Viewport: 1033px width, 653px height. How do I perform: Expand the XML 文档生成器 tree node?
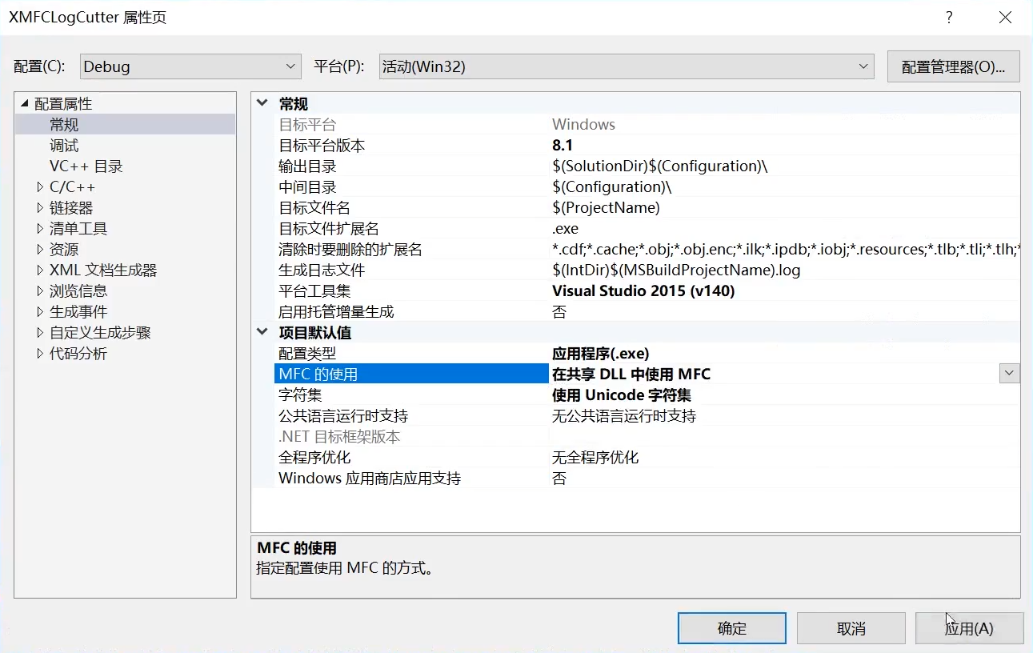40,270
